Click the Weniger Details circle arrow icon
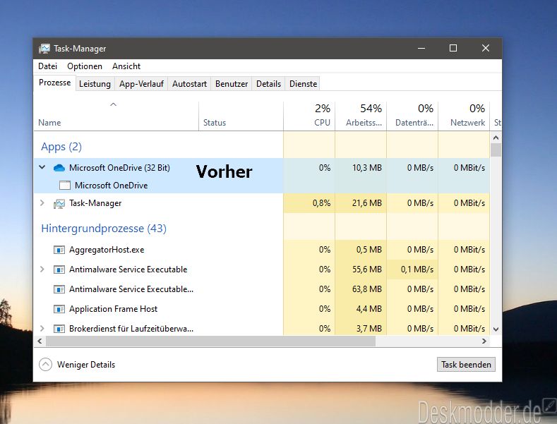Image resolution: width=557 pixels, height=424 pixels. (x=45, y=365)
